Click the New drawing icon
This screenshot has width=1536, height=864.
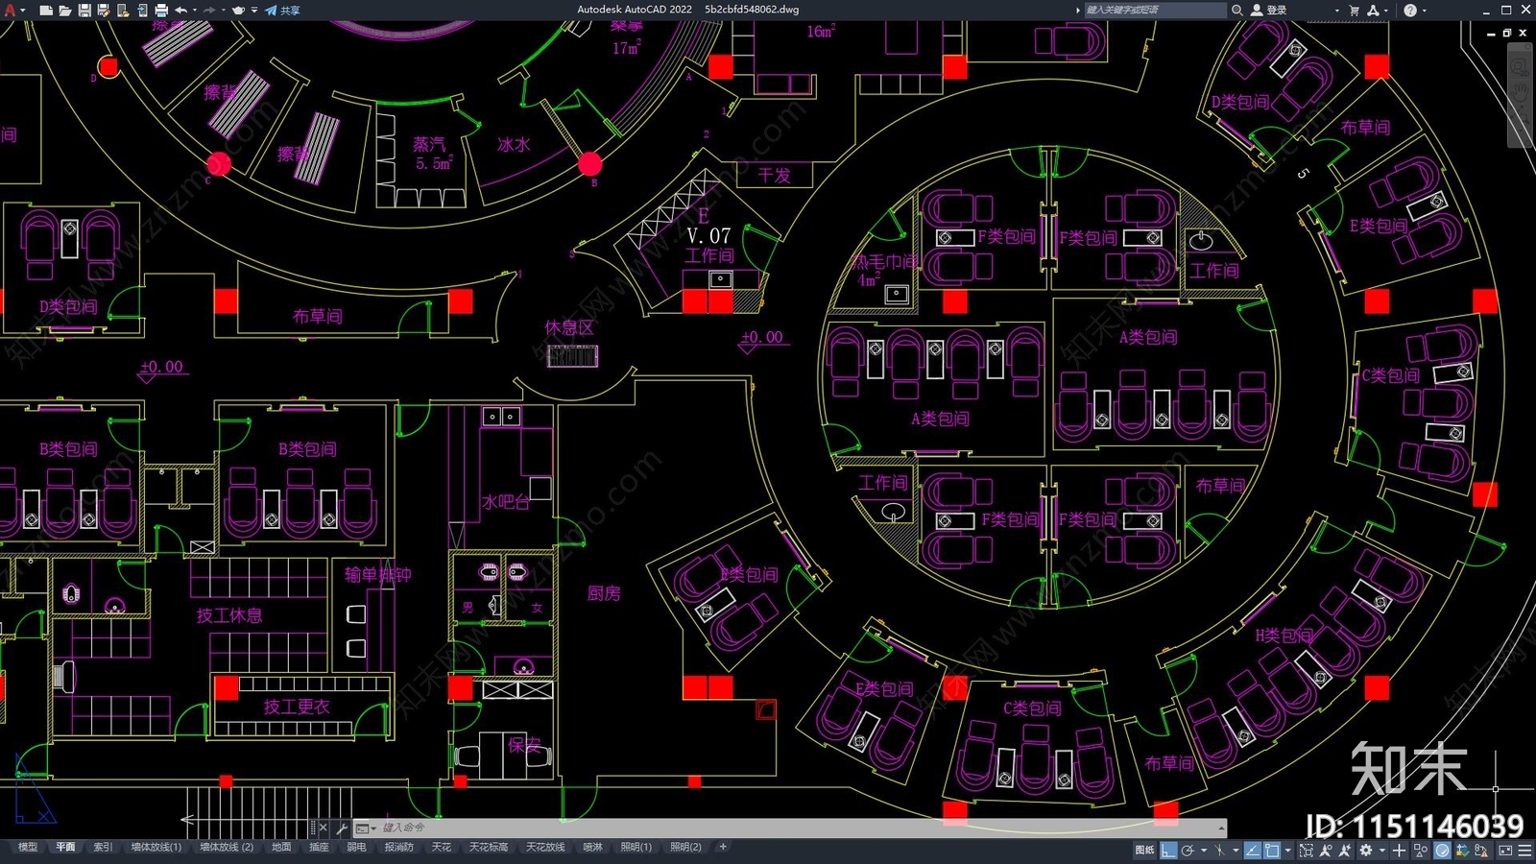coord(46,10)
